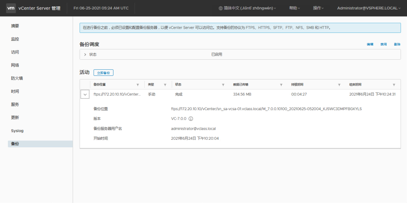Click the 类型 column header
407x203 pixels.
click(x=151, y=85)
